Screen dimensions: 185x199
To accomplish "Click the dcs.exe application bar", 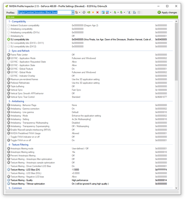I will 92,17.
